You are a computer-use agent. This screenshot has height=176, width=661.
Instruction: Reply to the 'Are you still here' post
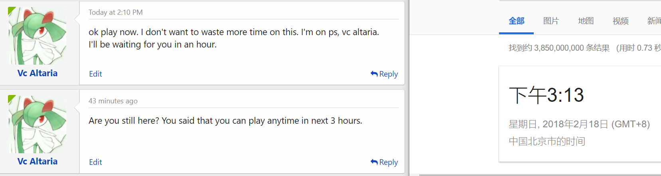388,162
